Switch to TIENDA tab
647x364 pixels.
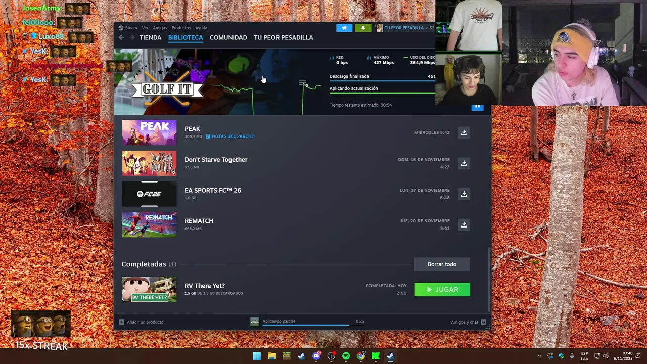click(150, 37)
